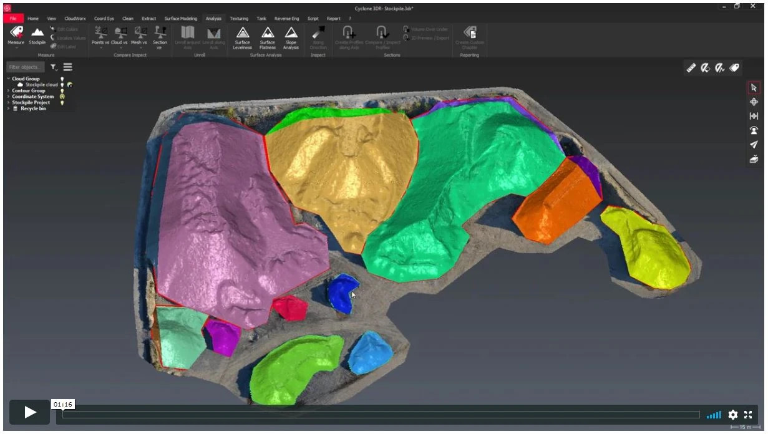Open the view box orientation icon
This screenshot has height=434, width=768.
coord(754,159)
